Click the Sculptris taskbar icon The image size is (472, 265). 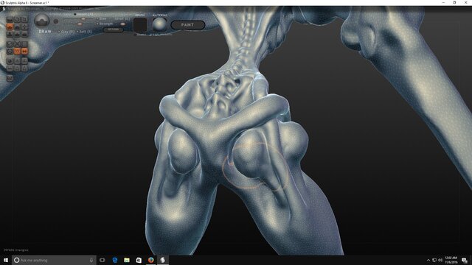[x=163, y=260]
